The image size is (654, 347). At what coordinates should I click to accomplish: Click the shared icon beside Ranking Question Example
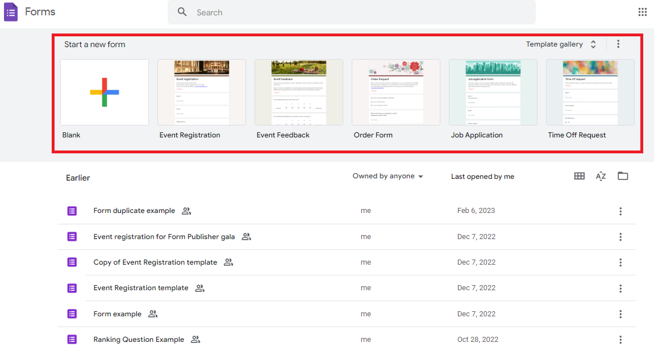[x=195, y=340]
